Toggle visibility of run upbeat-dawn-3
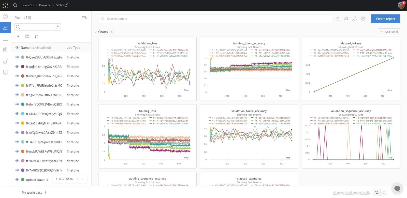Screen dimensions: 407x198 pyautogui.click(x=17, y=179)
